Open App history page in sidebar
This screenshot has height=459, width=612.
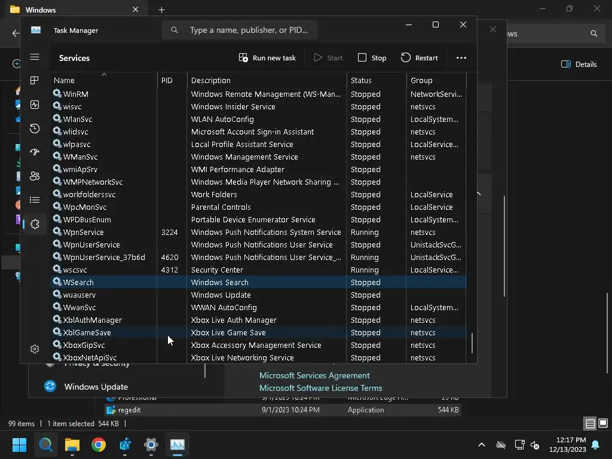click(x=34, y=128)
